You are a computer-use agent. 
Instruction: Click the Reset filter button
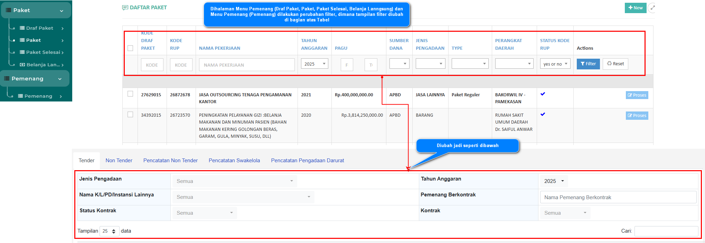click(x=615, y=64)
